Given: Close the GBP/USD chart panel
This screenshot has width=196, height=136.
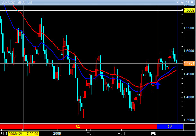Looking at the screenshot, I should (x=192, y=2).
